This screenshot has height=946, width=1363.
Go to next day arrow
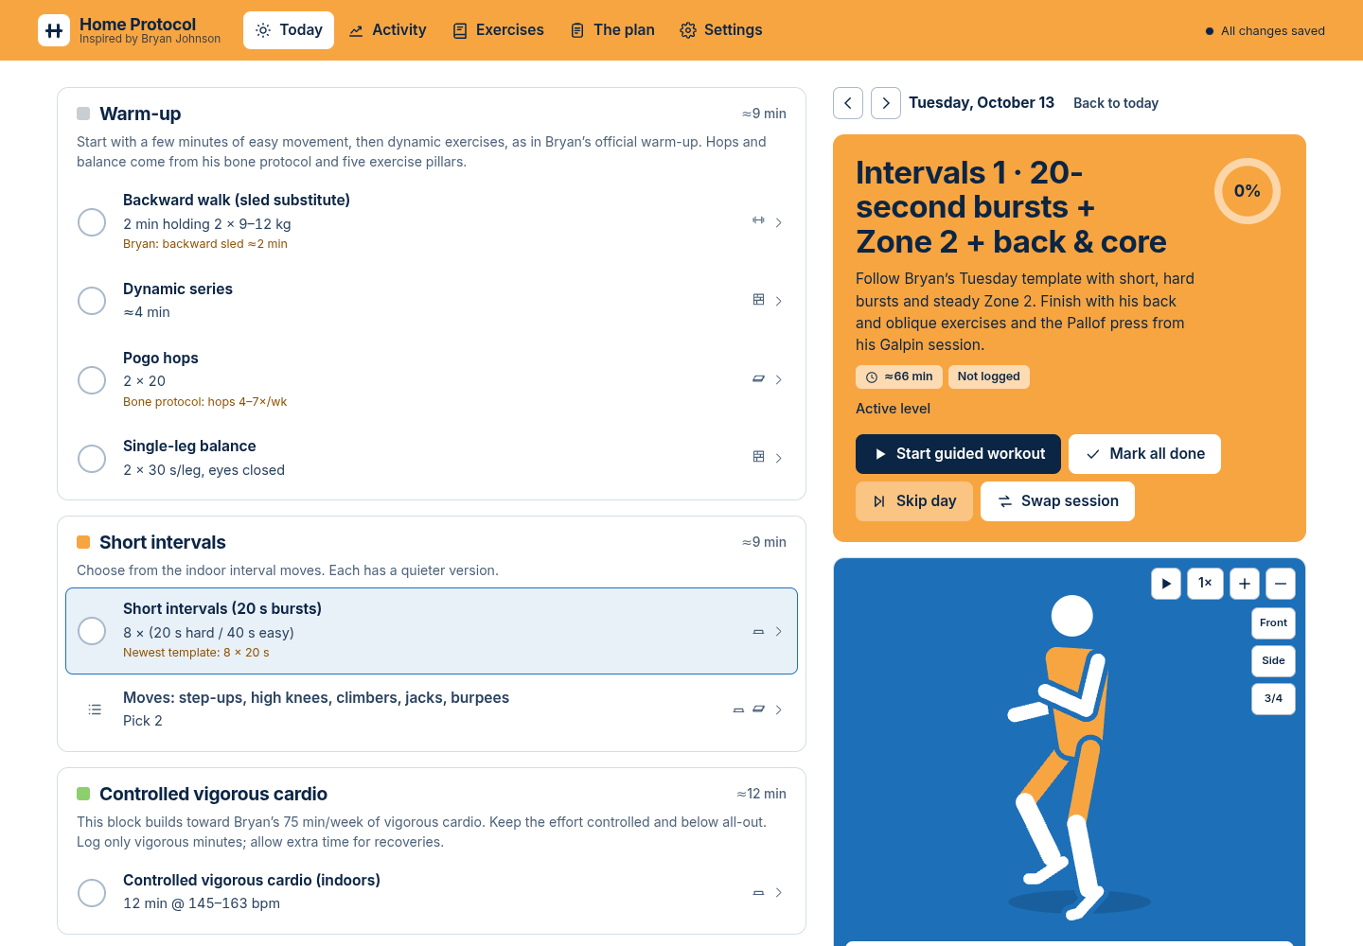click(886, 103)
